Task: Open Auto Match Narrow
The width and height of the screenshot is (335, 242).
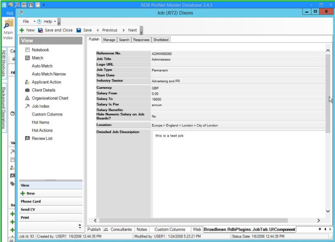Action: tap(49, 74)
